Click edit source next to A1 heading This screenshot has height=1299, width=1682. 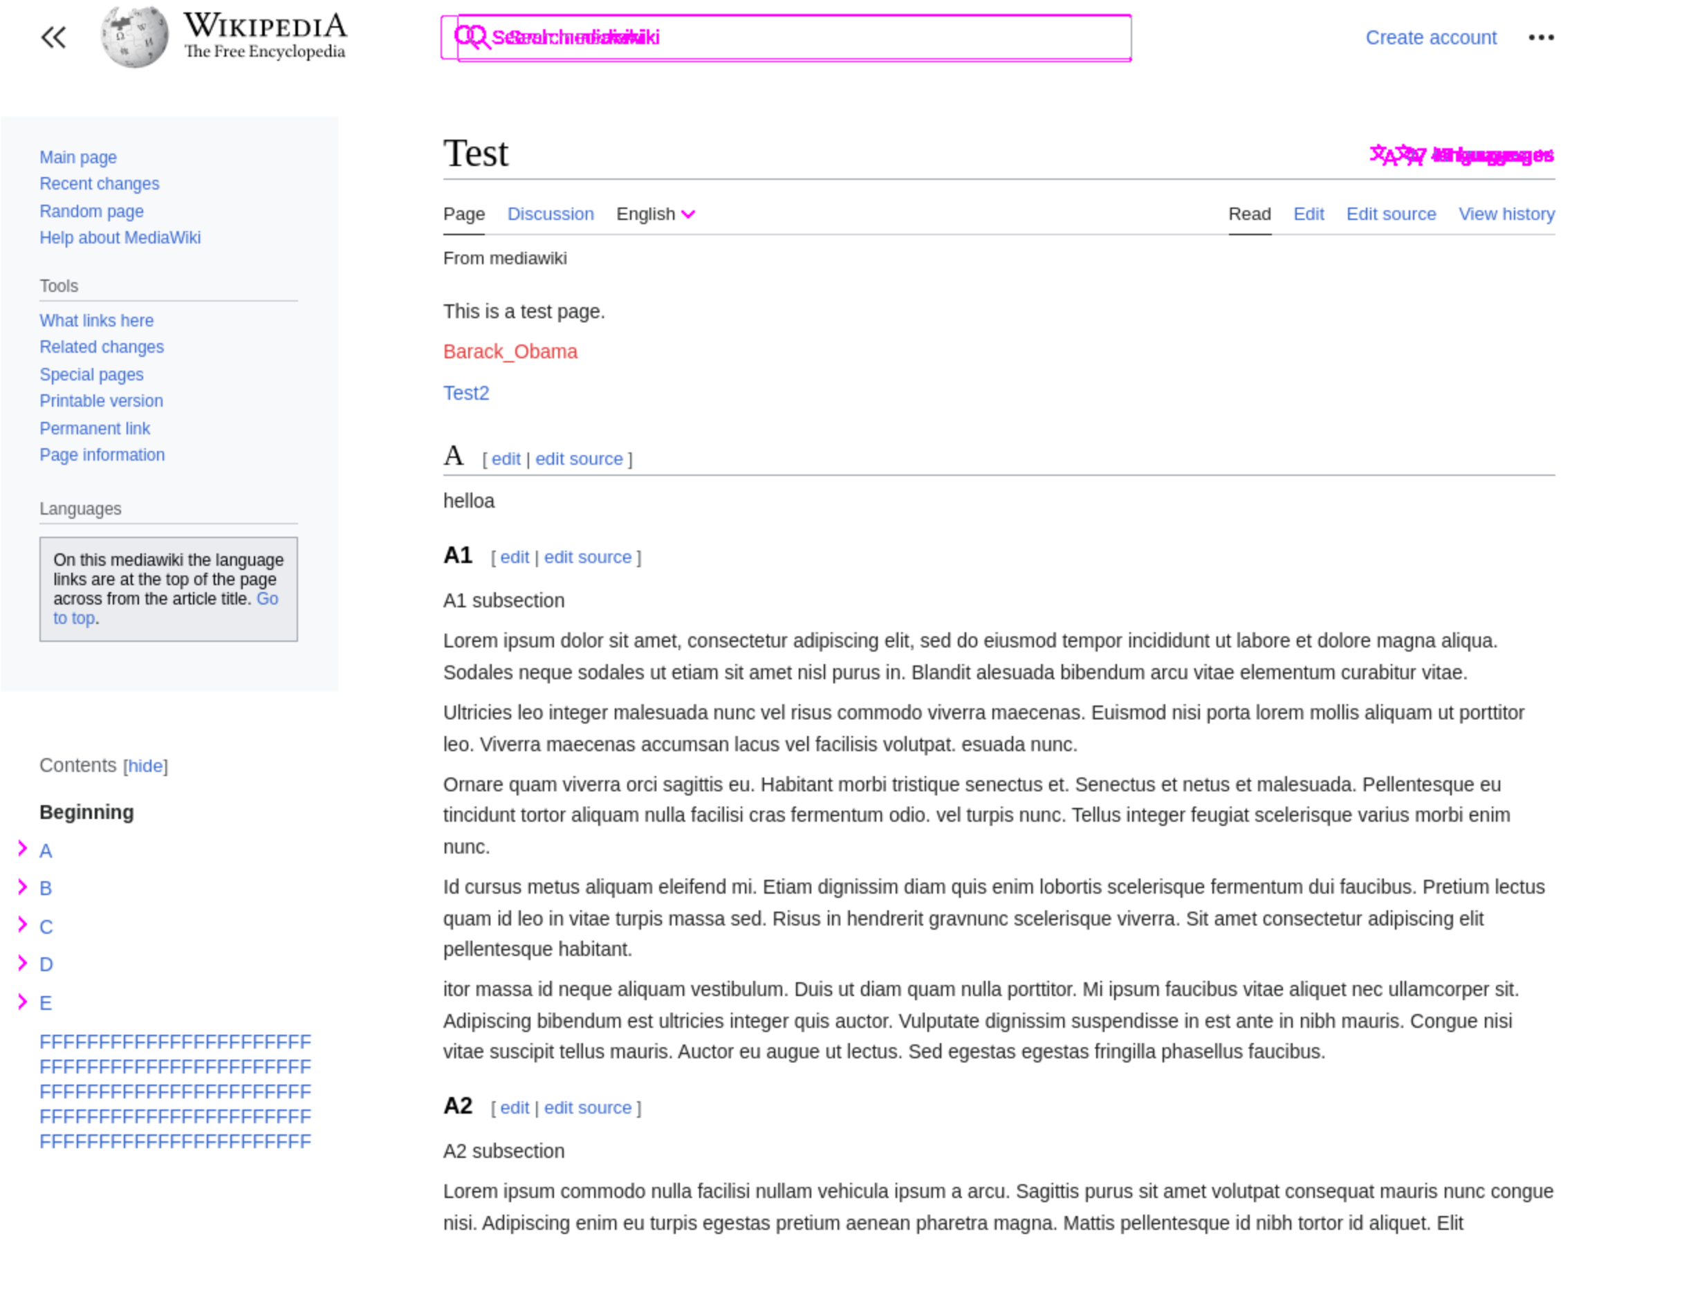[x=588, y=557]
